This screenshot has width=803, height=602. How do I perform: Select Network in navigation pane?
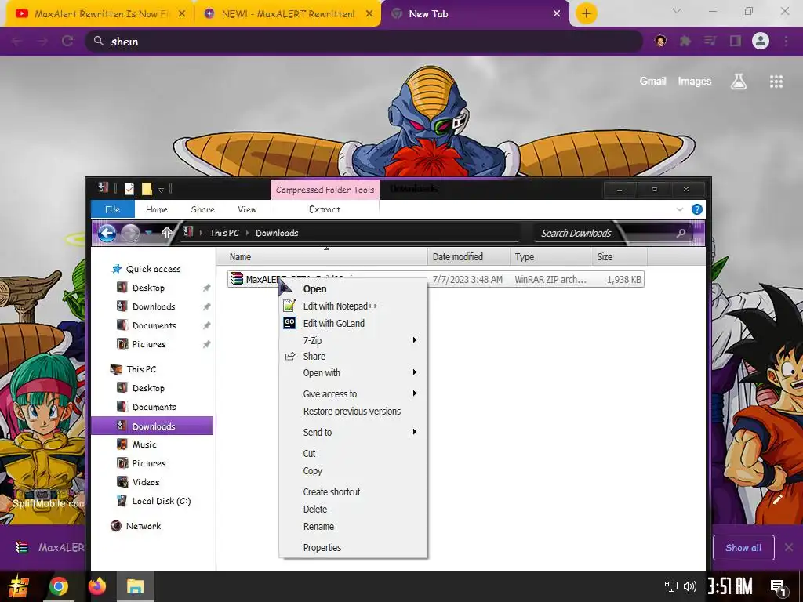[144, 526]
